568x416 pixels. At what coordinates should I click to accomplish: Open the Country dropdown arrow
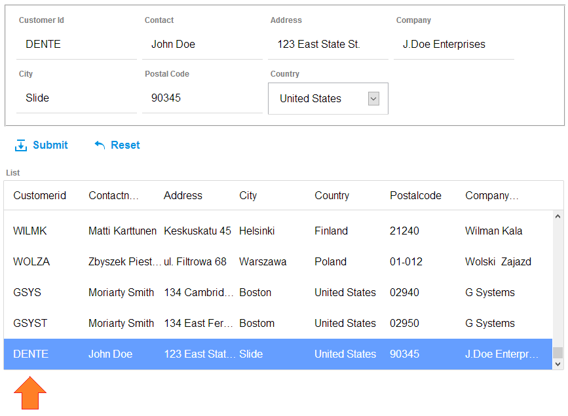click(x=373, y=98)
